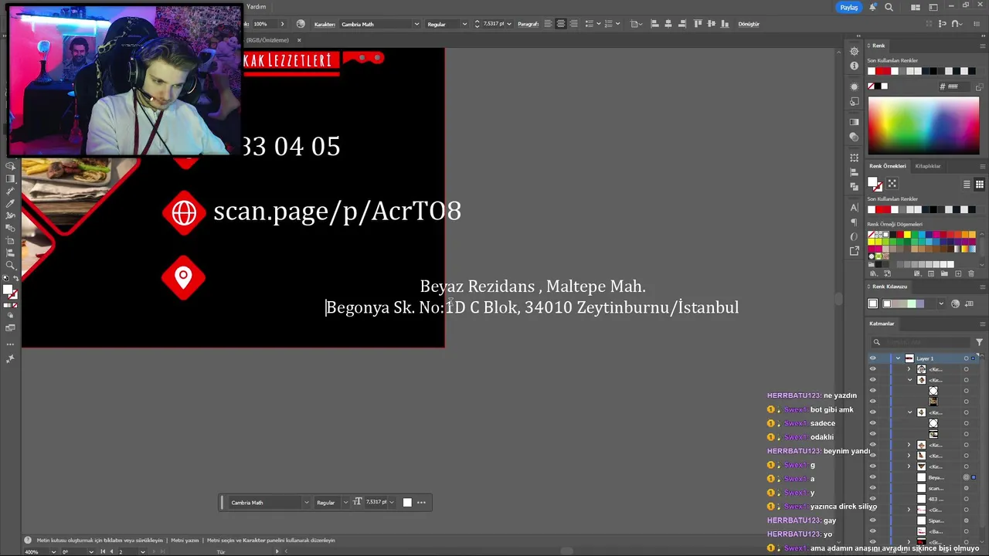This screenshot has height=556, width=989.
Task: Switch to the Renk Örnekleri tab
Action: pos(887,166)
